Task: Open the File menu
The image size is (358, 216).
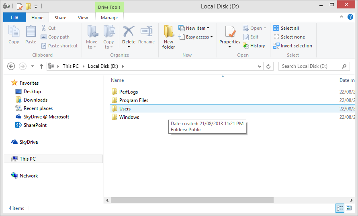Action: click(14, 18)
